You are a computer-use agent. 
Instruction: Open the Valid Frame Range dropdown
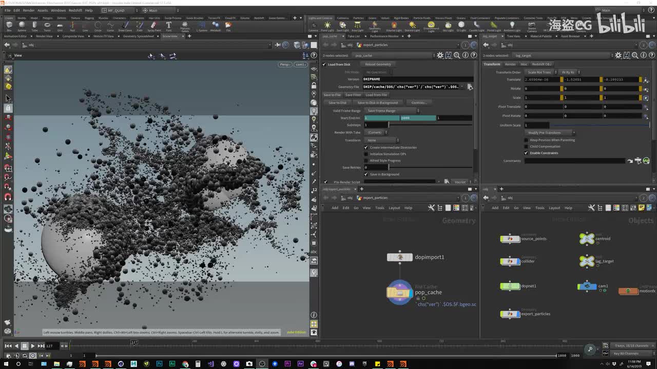(392, 111)
